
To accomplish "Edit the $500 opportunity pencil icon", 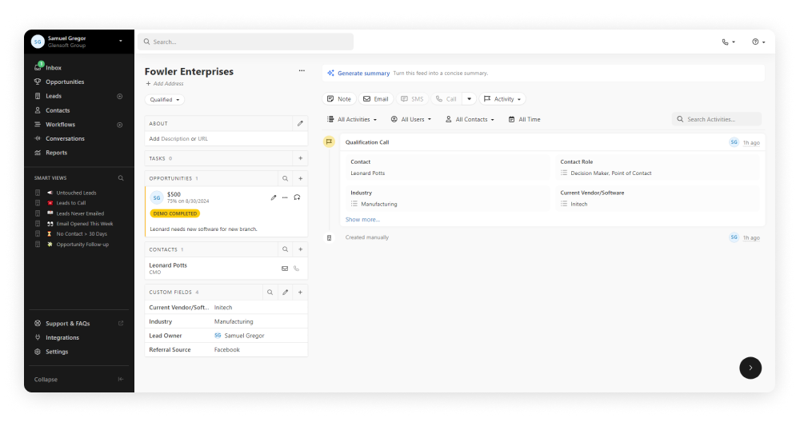I will [x=274, y=197].
